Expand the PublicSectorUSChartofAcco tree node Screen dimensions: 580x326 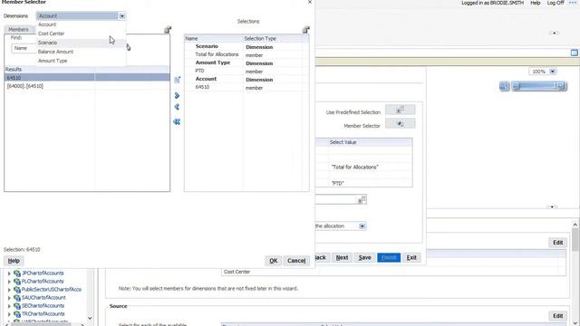point(9,290)
